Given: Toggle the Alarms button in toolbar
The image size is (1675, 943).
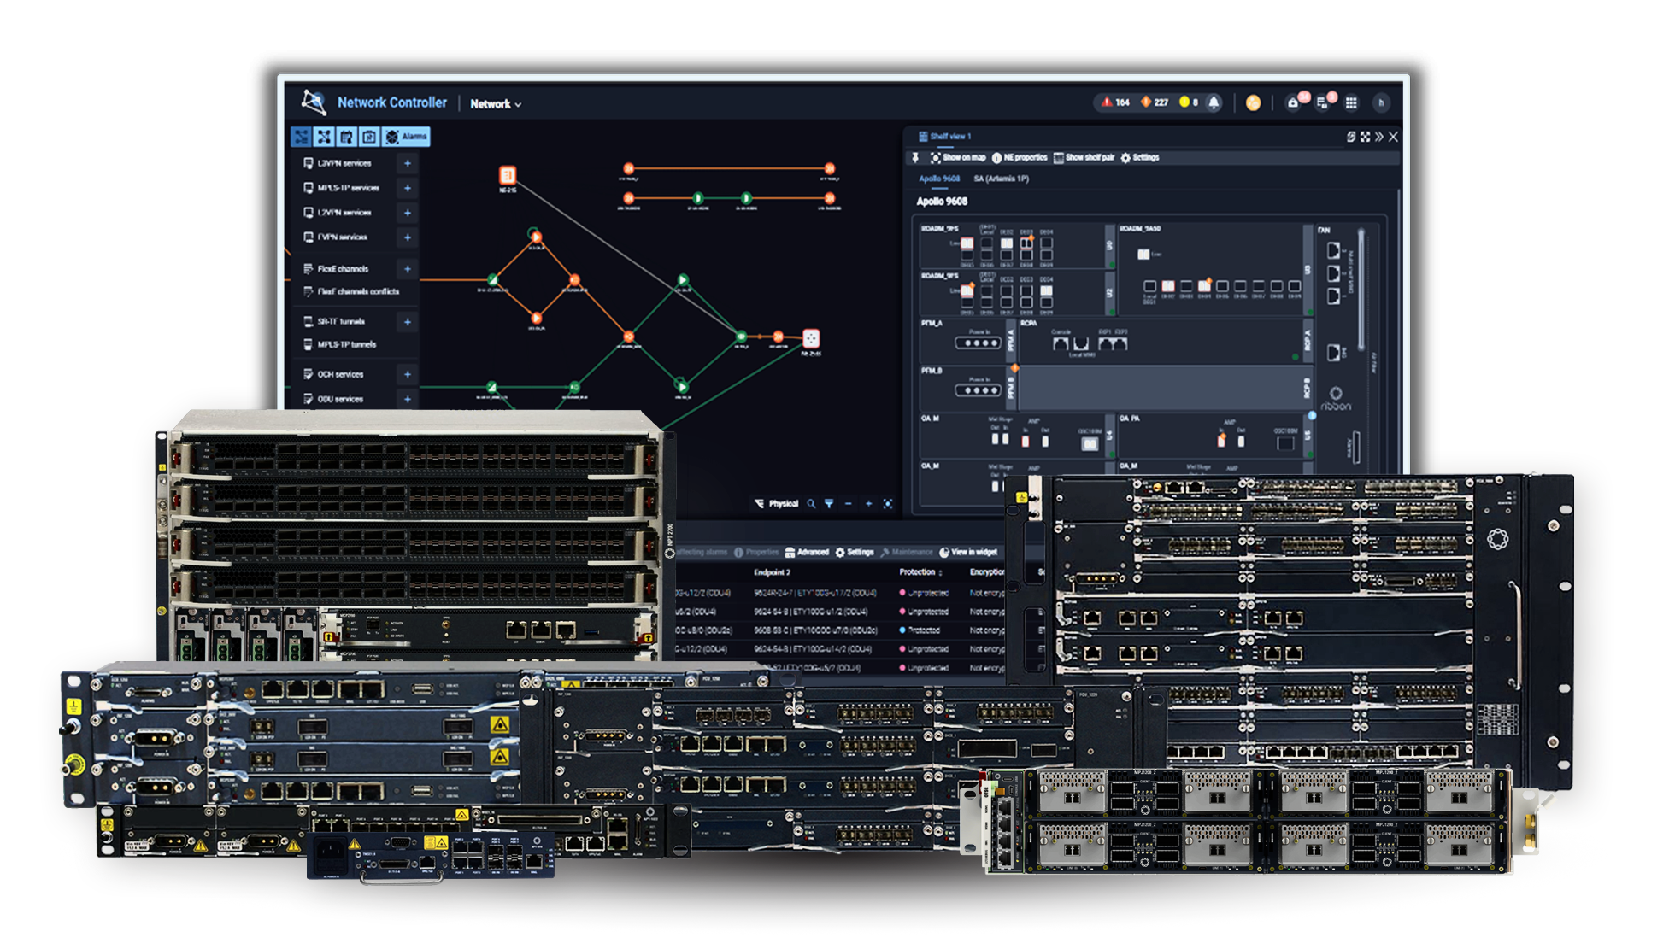Looking at the screenshot, I should coord(406,137).
